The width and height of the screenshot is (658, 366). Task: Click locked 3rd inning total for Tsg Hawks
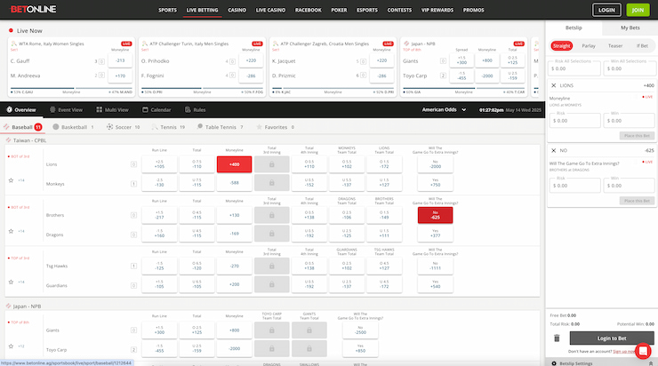[271, 266]
